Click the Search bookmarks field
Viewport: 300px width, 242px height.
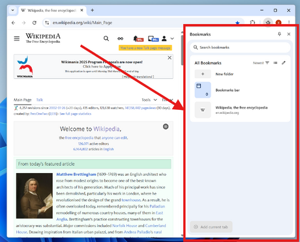click(x=240, y=47)
